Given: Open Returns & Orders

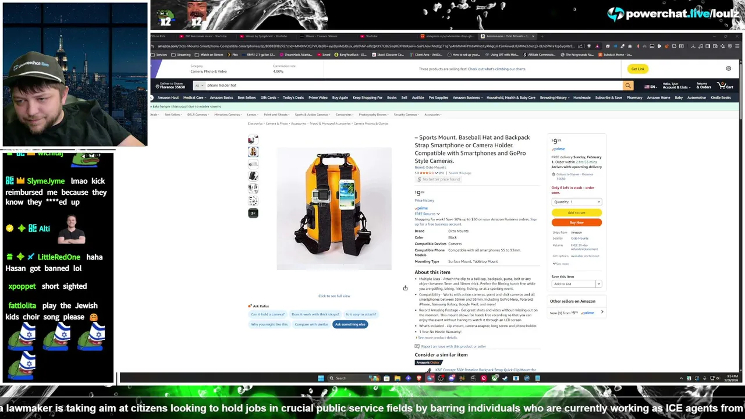Looking at the screenshot, I should tap(704, 86).
